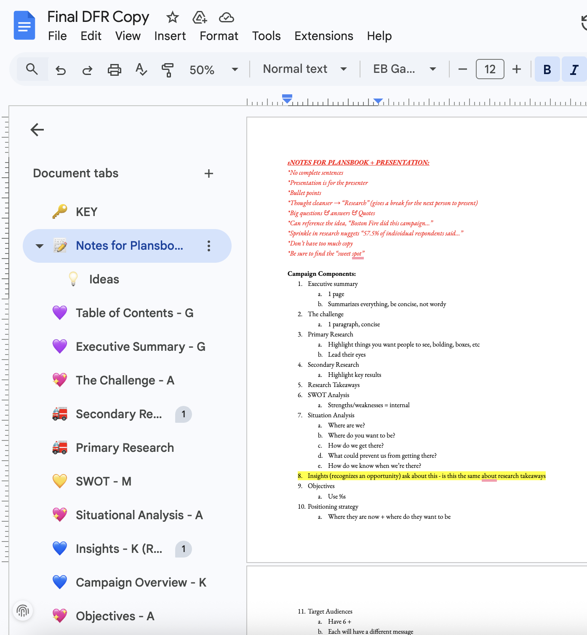Collapse the Notes for Plansbook subtabs
Viewport: 587px width, 635px height.
coord(40,246)
